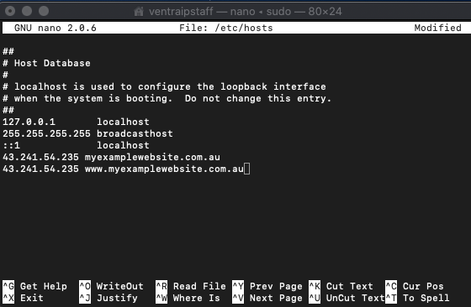Click the '^G Get Help' shortcut
This screenshot has height=307, width=471.
pos(34,286)
